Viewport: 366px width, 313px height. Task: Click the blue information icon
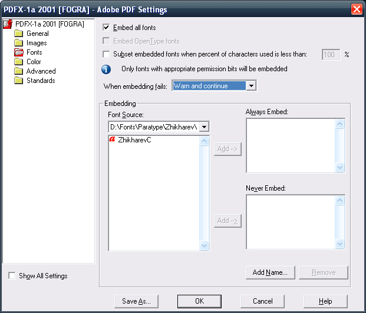pyautogui.click(x=106, y=69)
